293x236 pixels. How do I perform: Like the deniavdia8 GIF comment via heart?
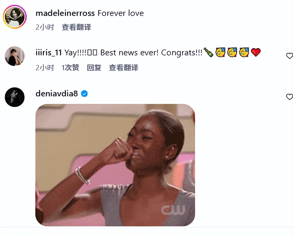click(290, 97)
